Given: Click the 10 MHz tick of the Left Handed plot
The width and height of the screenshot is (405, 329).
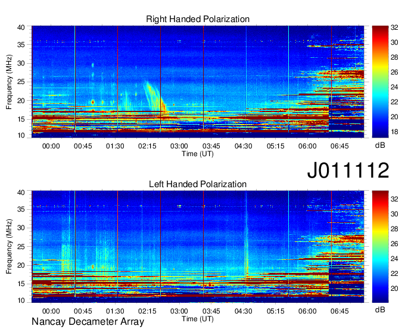Looking at the screenshot, I should pyautogui.click(x=21, y=300).
